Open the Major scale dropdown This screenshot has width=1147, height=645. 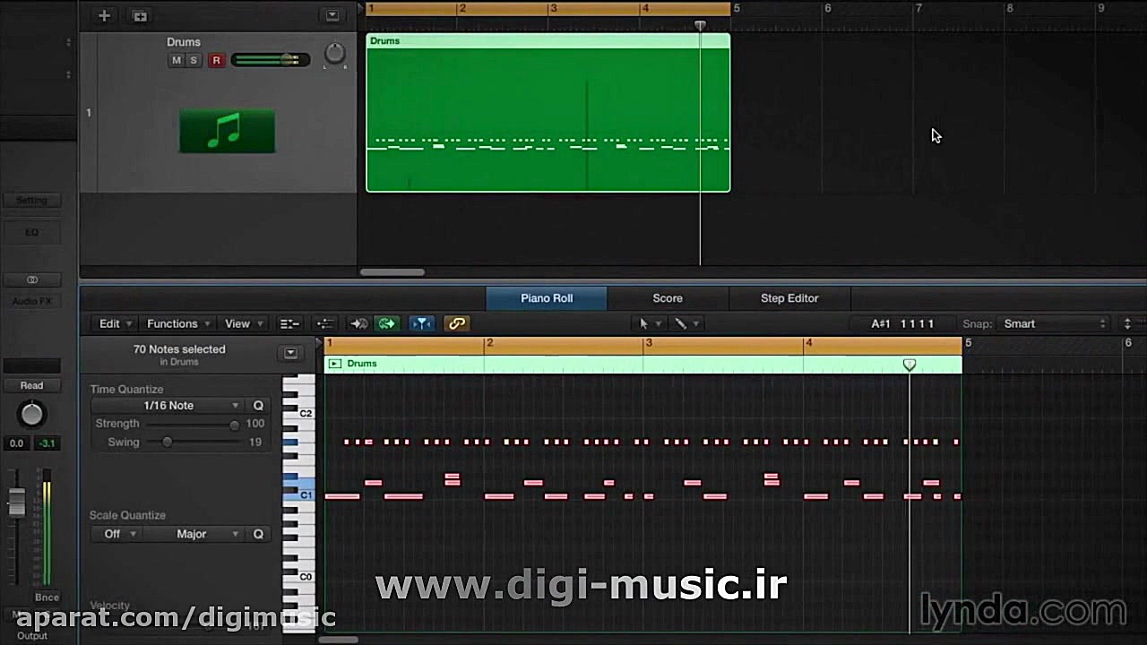(194, 534)
